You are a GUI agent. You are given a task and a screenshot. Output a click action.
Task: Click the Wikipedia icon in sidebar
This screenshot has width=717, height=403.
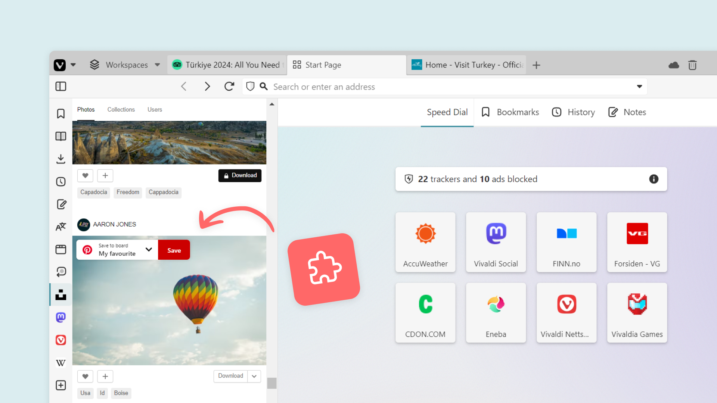tap(61, 363)
